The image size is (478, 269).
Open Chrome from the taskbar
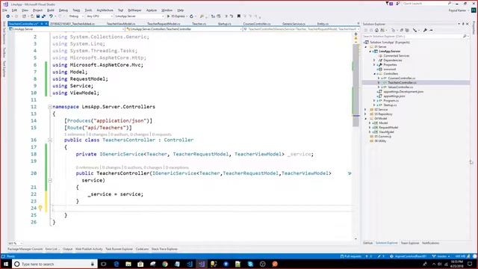point(165,264)
